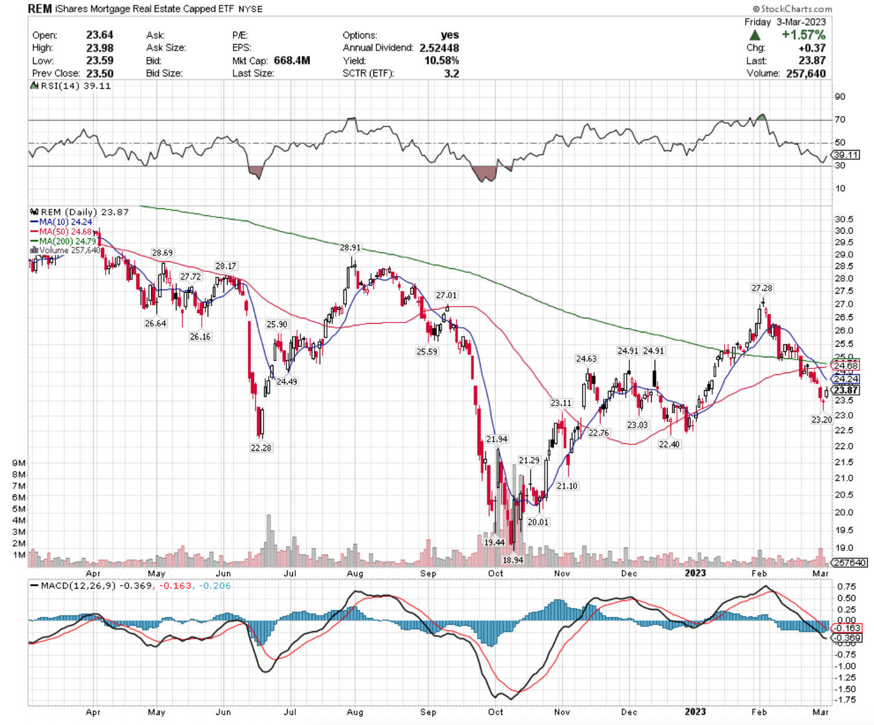Click the 25.90 price label
The height and width of the screenshot is (725, 874).
point(277,324)
